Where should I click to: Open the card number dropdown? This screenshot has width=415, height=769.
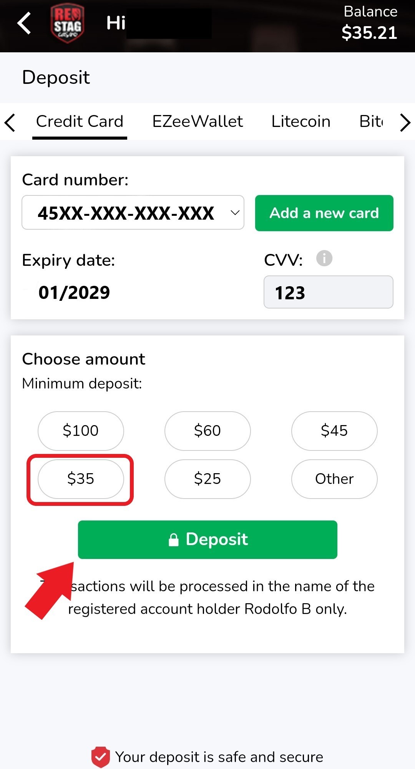[133, 213]
